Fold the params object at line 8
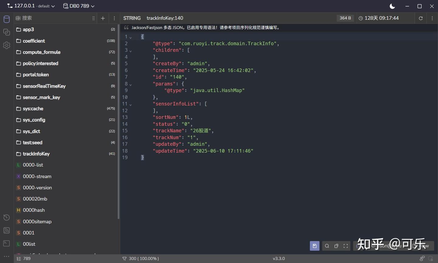The height and width of the screenshot is (263, 438). (130, 84)
